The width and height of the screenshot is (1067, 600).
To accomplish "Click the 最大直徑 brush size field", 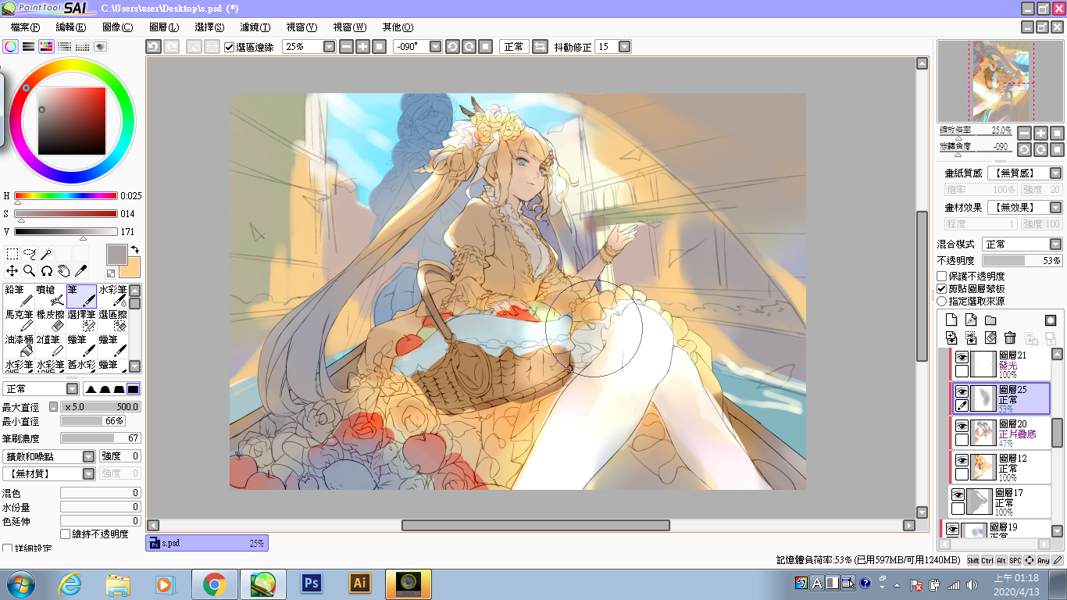I will click(101, 407).
